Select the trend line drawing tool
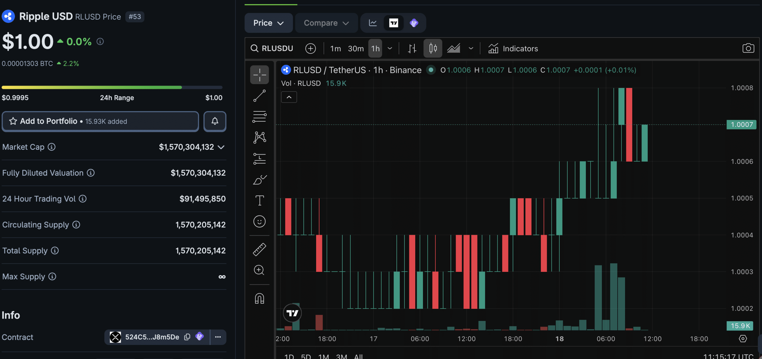 (259, 96)
